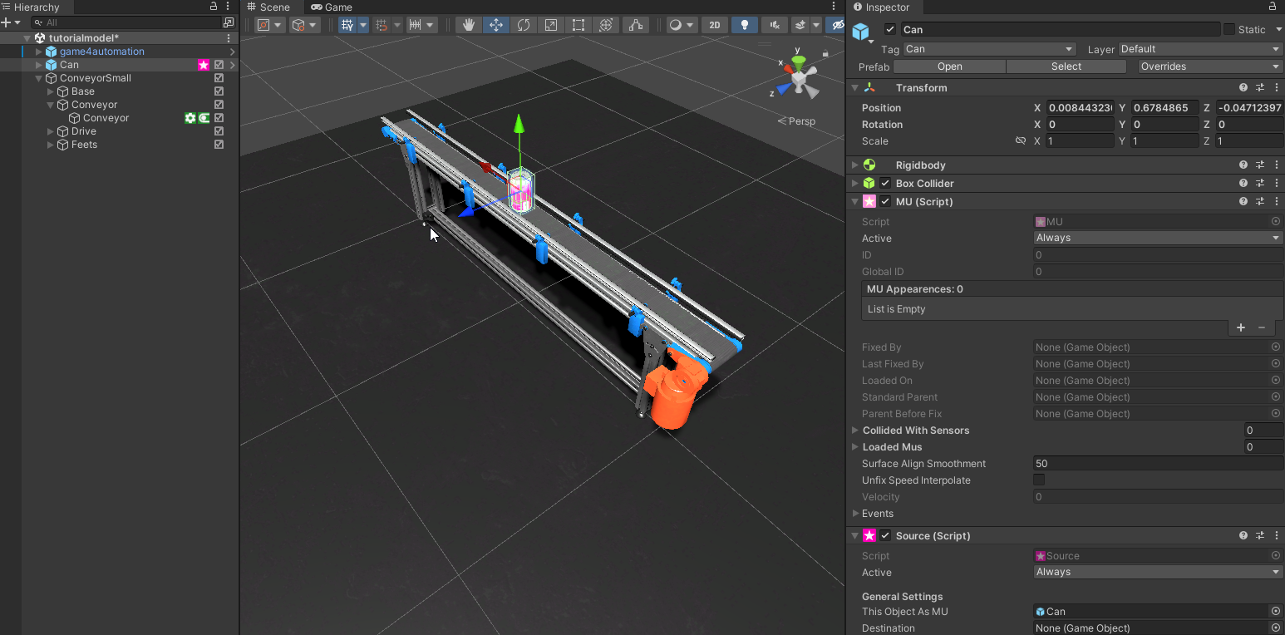This screenshot has width=1285, height=635.
Task: Click the prefab Open button
Action: tap(949, 66)
